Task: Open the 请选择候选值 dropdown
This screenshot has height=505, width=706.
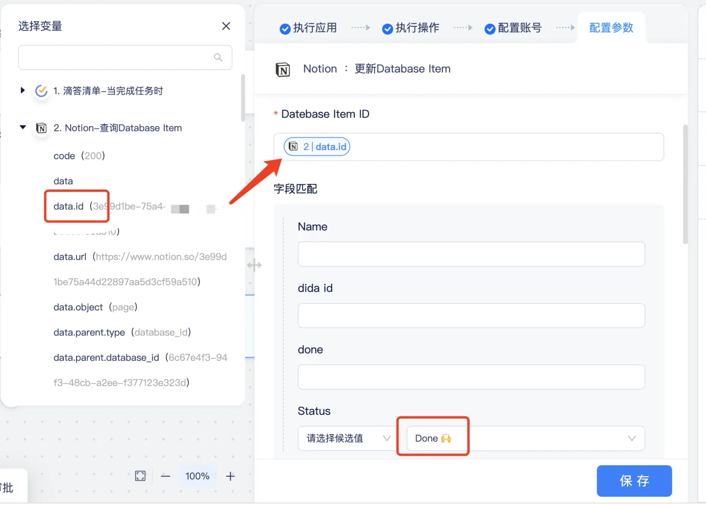Action: [x=349, y=438]
